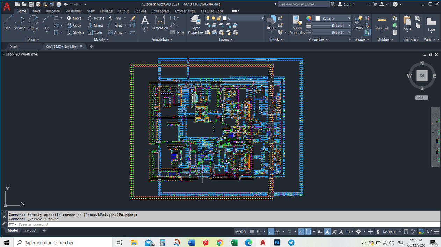
Task: Toggle the drawing grid display
Action: pos(252,232)
